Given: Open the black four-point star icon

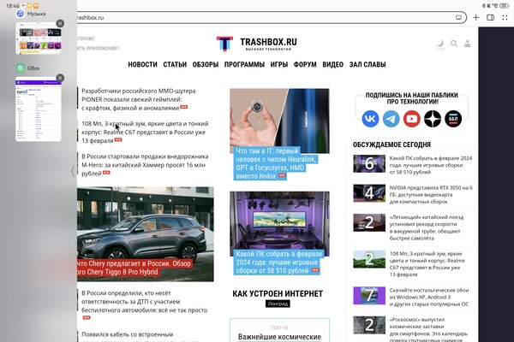Looking at the screenshot, I should (x=433, y=119).
